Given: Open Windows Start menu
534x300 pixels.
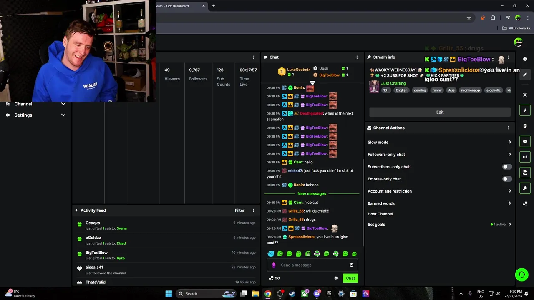Looking at the screenshot, I should click(169, 294).
